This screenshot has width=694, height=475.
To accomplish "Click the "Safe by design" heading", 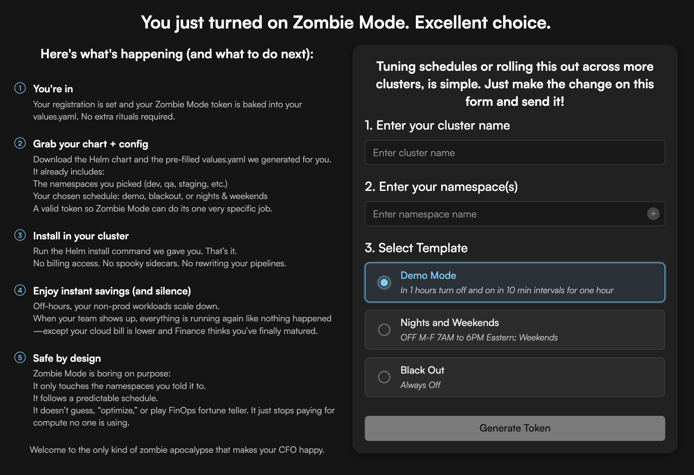I will coord(67,358).
